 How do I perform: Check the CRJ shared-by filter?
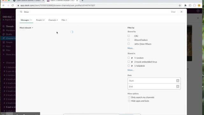(129, 36)
